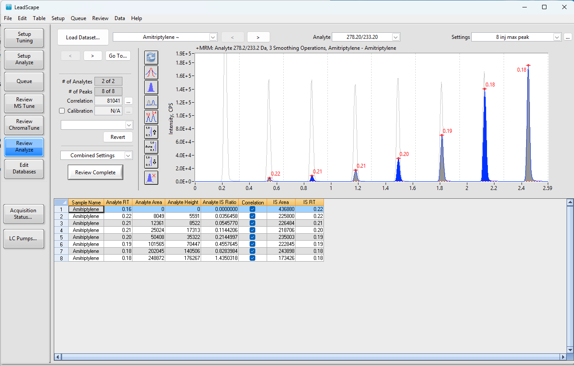Click the LeadScape app icon in title bar

click(8, 7)
